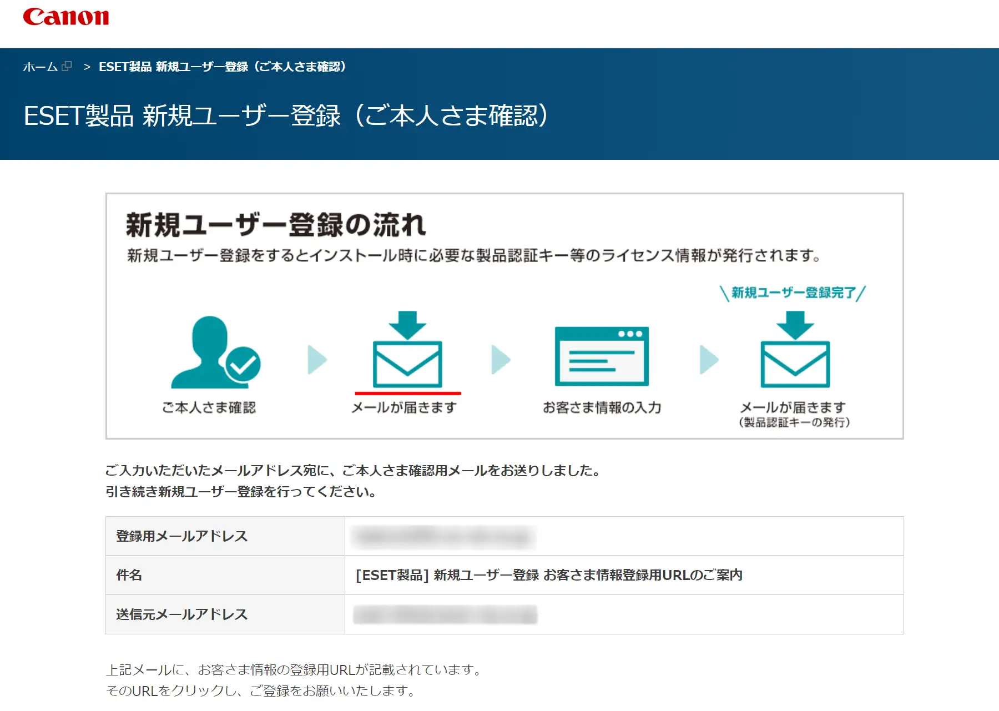The height and width of the screenshot is (711, 999).
Task: Click the mail icon under 新規ユーザー登録完了
Action: click(795, 350)
